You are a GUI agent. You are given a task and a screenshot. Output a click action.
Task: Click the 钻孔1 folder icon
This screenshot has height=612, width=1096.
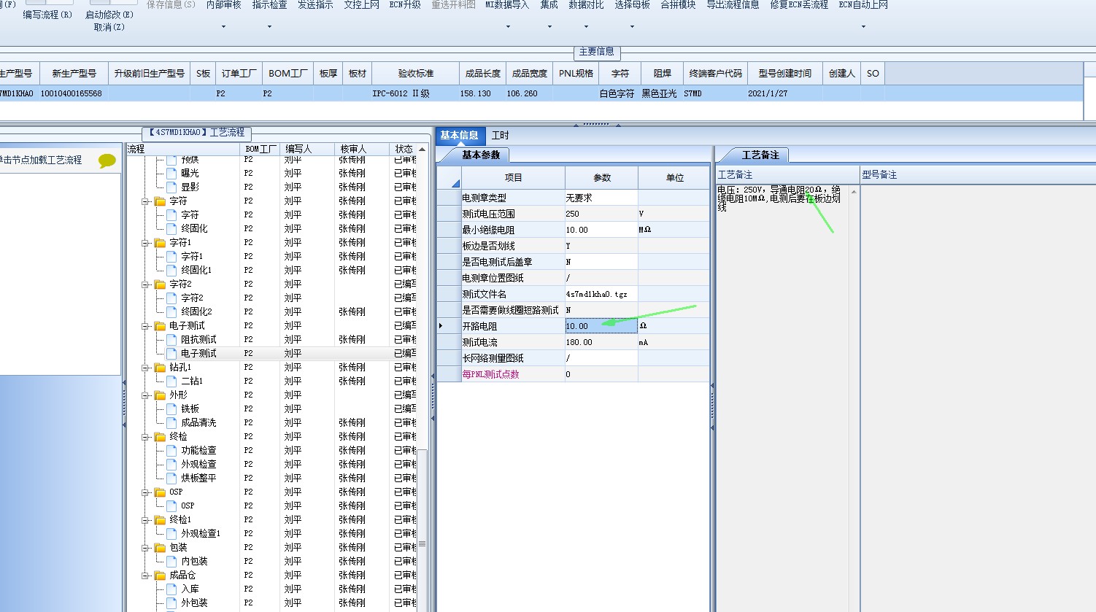[x=160, y=368]
